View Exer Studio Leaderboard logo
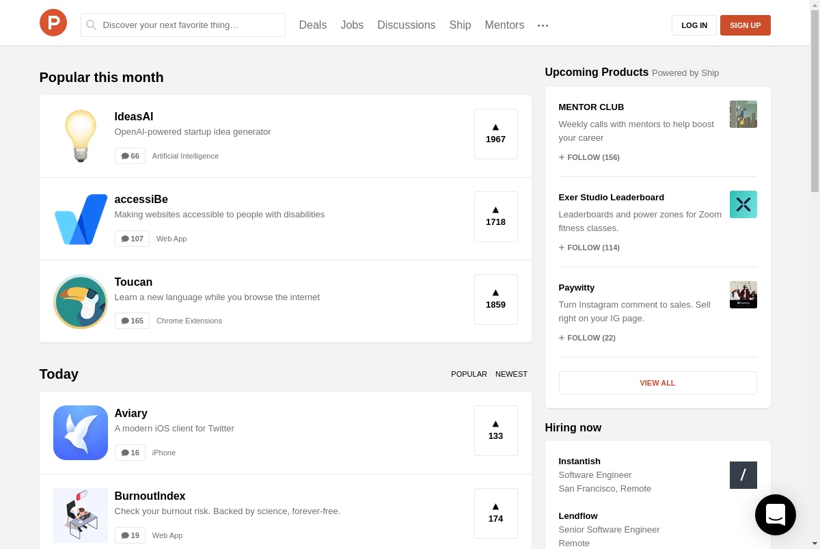Image resolution: width=820 pixels, height=549 pixels. tap(743, 204)
